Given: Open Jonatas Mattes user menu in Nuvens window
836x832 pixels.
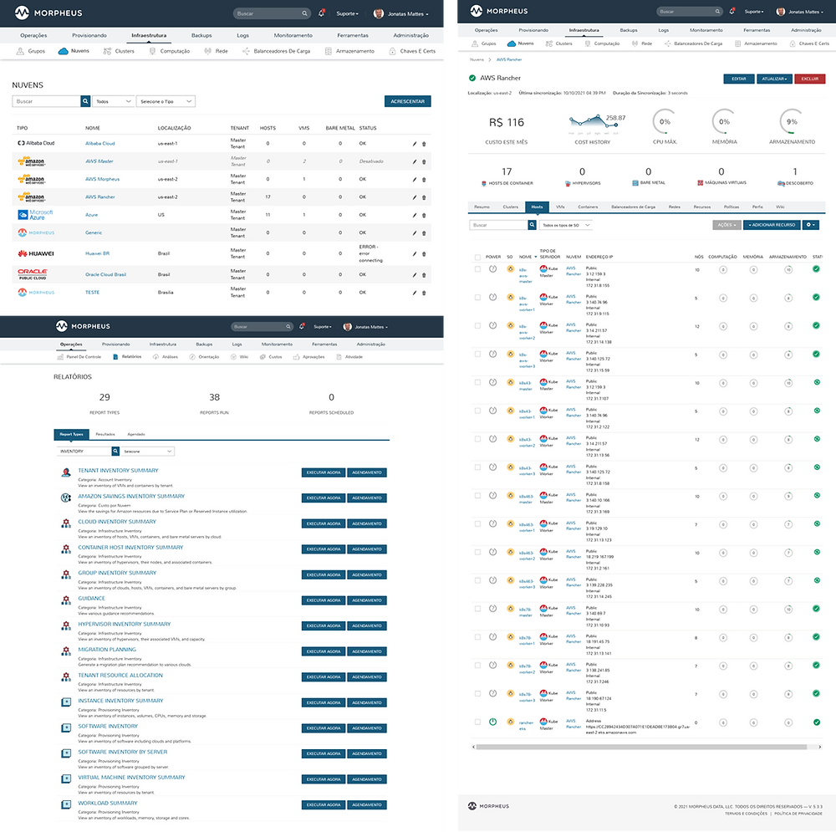Looking at the screenshot, I should pos(401,14).
